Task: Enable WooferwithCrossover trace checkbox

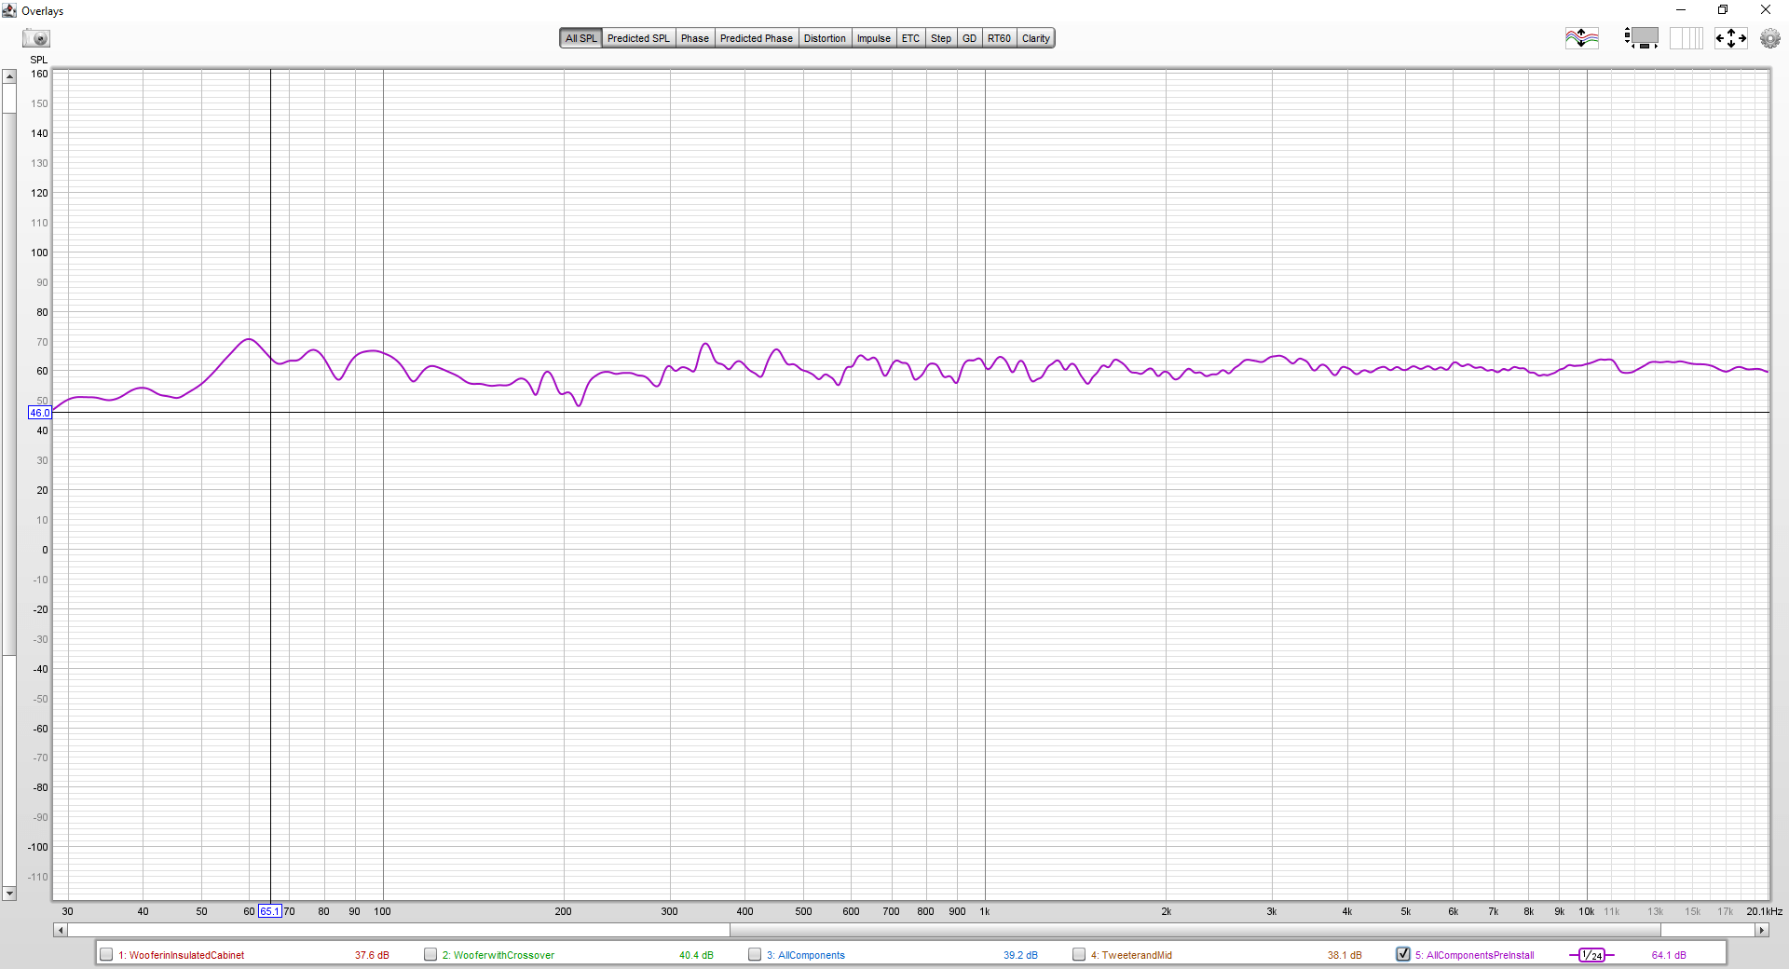Action: point(430,954)
